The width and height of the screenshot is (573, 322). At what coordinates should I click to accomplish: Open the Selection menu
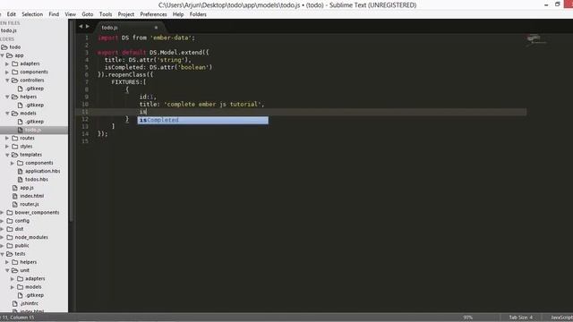point(32,14)
